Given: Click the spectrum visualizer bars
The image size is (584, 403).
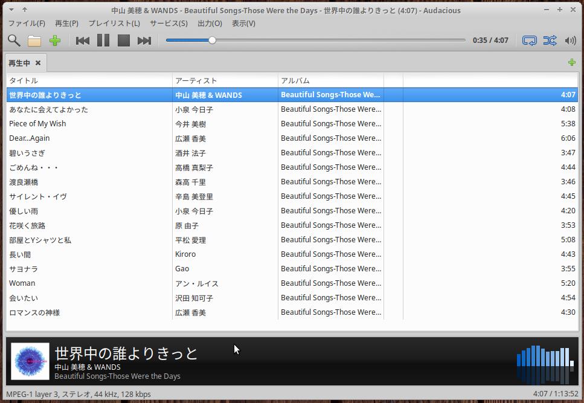Looking at the screenshot, I should pyautogui.click(x=545, y=365).
